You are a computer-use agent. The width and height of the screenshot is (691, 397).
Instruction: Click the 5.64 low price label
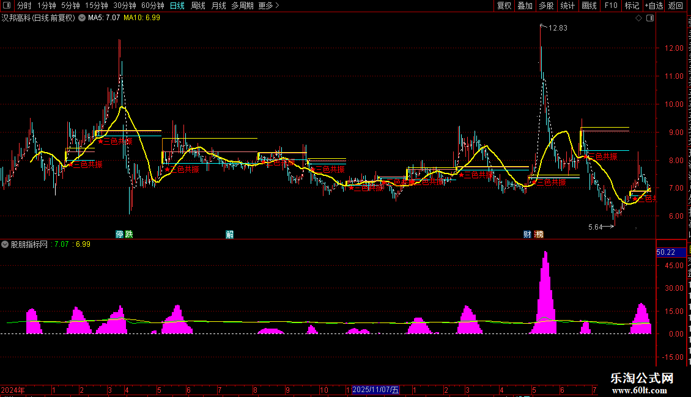596,227
